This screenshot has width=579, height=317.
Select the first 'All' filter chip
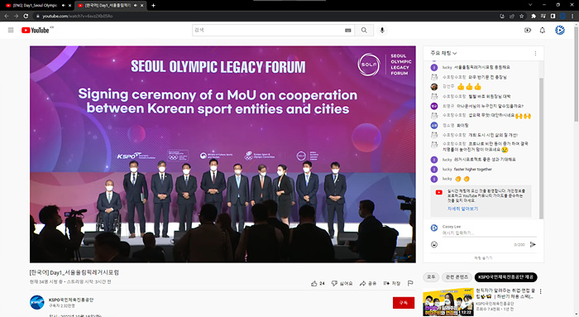point(431,276)
